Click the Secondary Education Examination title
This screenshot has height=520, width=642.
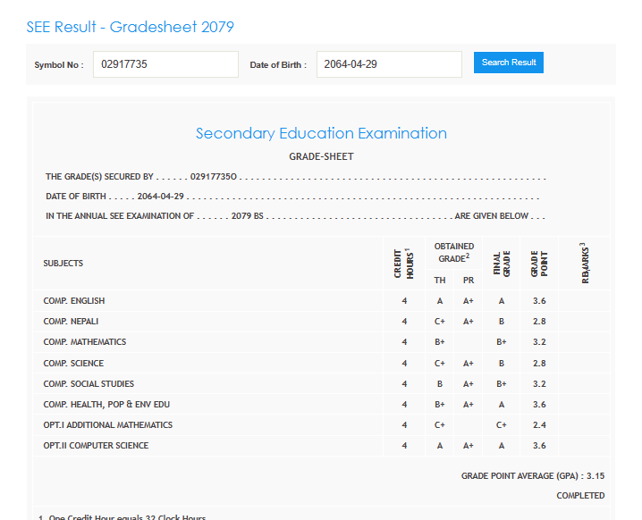coord(321,133)
